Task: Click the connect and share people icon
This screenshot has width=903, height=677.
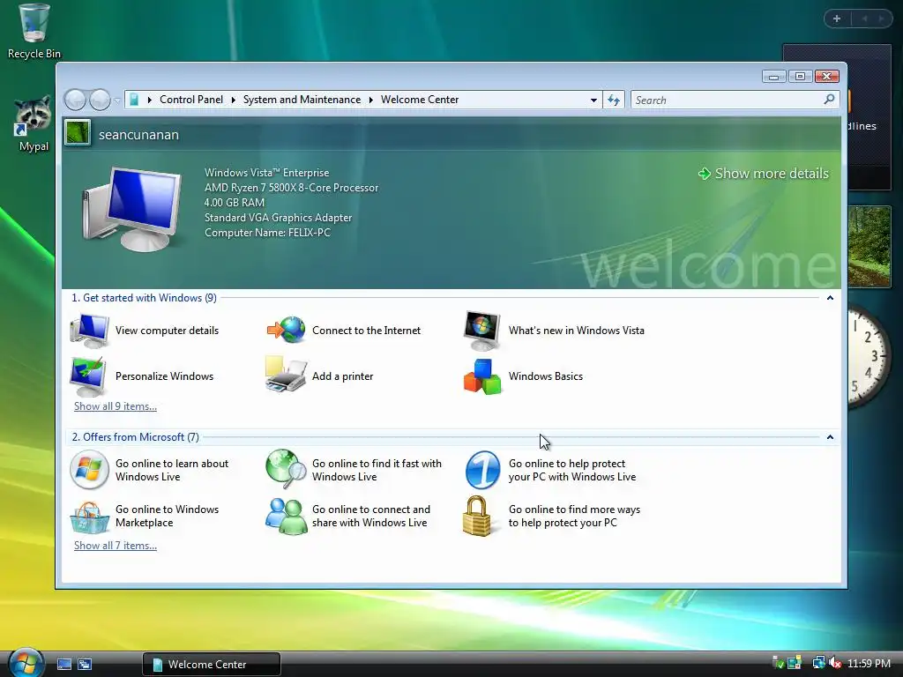Action: coord(286,516)
